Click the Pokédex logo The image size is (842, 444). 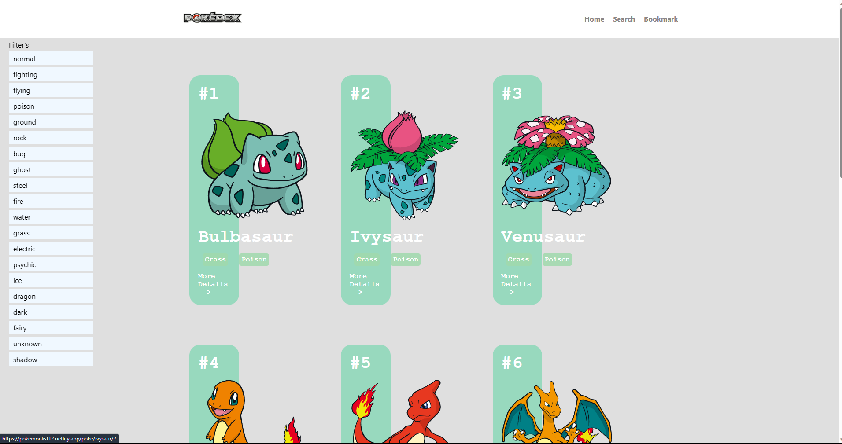click(212, 18)
